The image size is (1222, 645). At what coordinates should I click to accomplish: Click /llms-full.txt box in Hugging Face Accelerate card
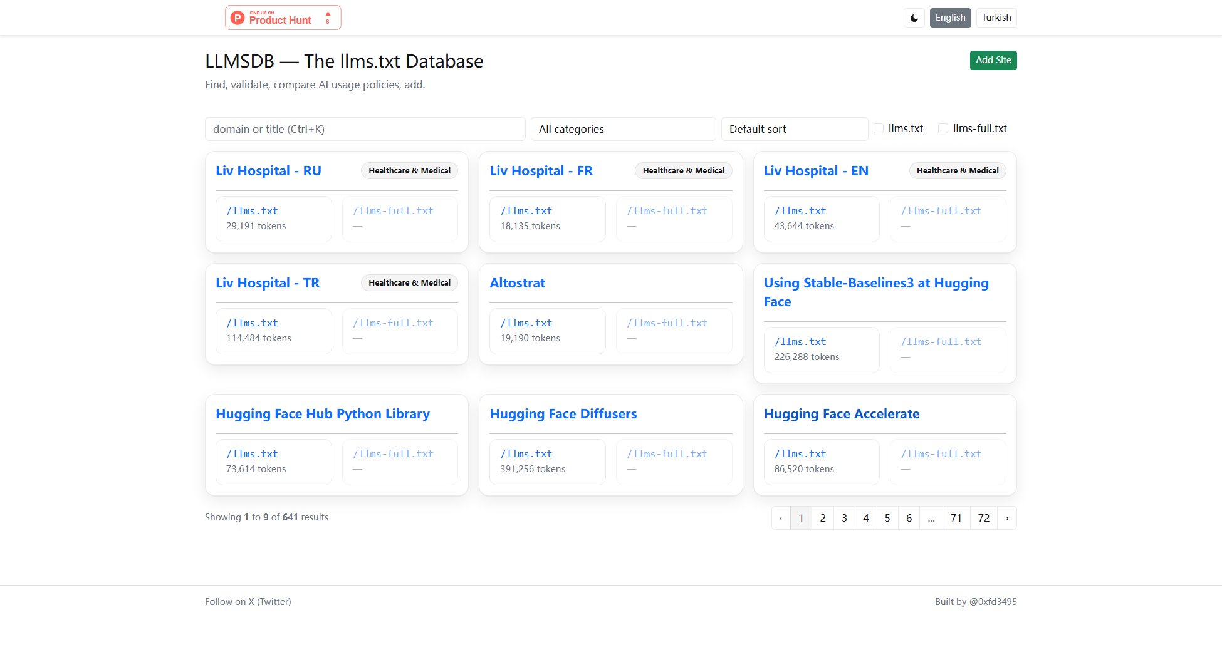tap(948, 462)
